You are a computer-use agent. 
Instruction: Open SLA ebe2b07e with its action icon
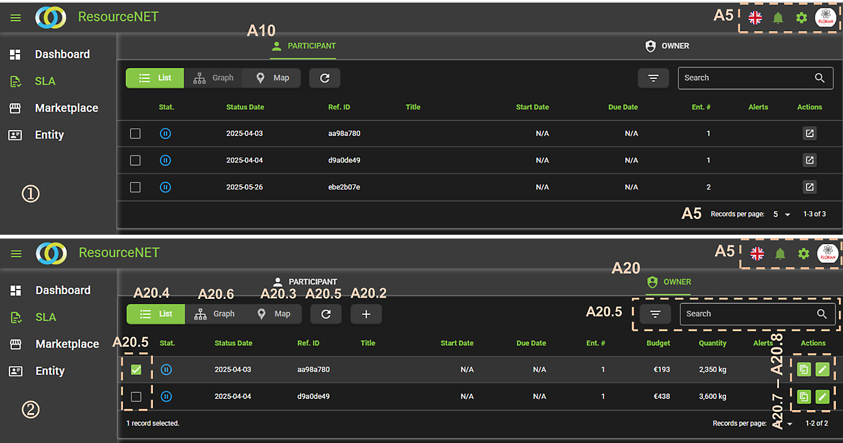coord(809,187)
